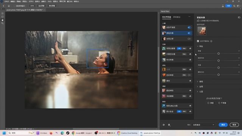Open Creative Cloud Desktop from taskbar
Viewport: 242px width, 136px height.
[x=127, y=133]
